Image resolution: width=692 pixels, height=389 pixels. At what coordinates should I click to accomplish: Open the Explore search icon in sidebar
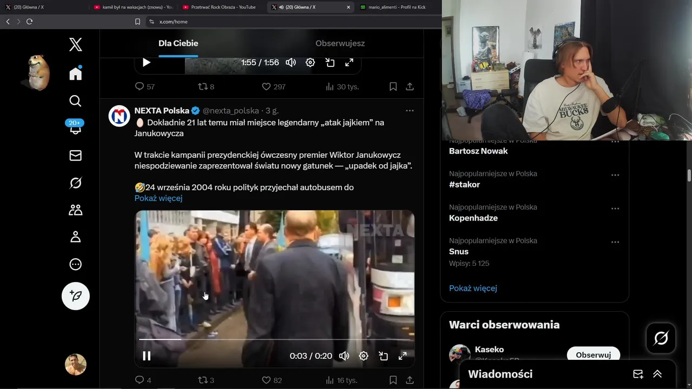76,101
